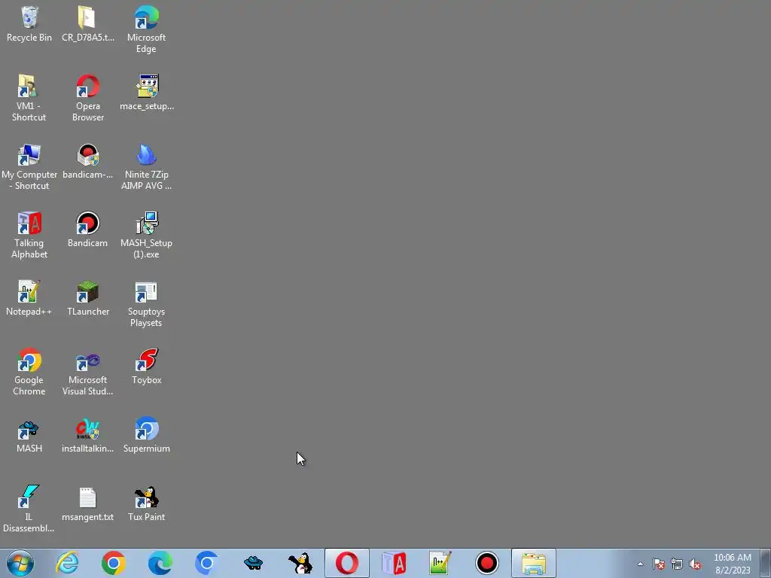Select the MASH_Setup (1).exe icon

click(146, 235)
